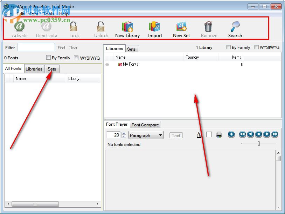Click the print icon in Font Player
The height and width of the screenshot is (214, 285).
[219, 134]
